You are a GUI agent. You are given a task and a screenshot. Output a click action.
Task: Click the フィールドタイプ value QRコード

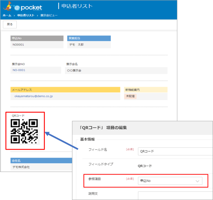click(145, 166)
